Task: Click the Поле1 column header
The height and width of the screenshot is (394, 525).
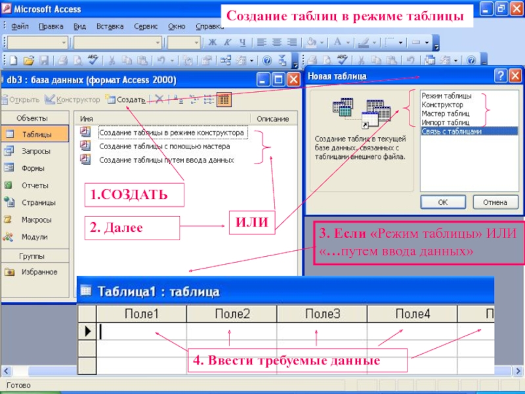Action: pyautogui.click(x=142, y=314)
